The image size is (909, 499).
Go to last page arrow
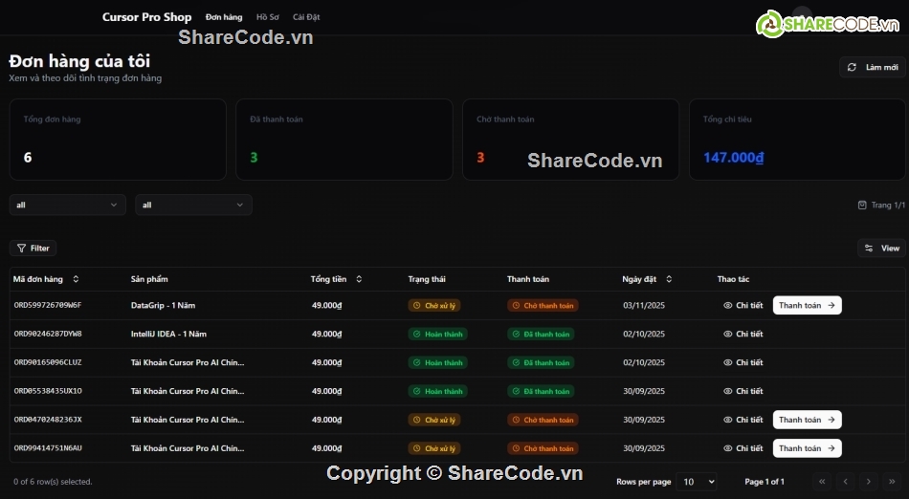coord(892,482)
